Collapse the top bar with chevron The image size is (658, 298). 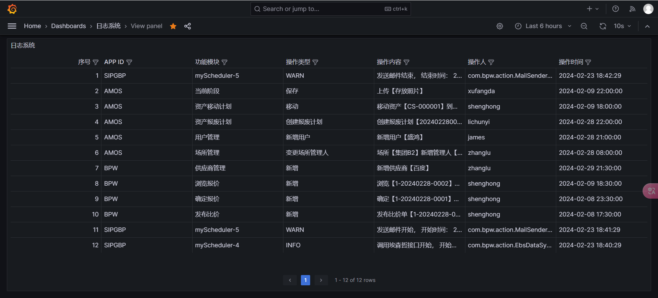click(x=647, y=26)
